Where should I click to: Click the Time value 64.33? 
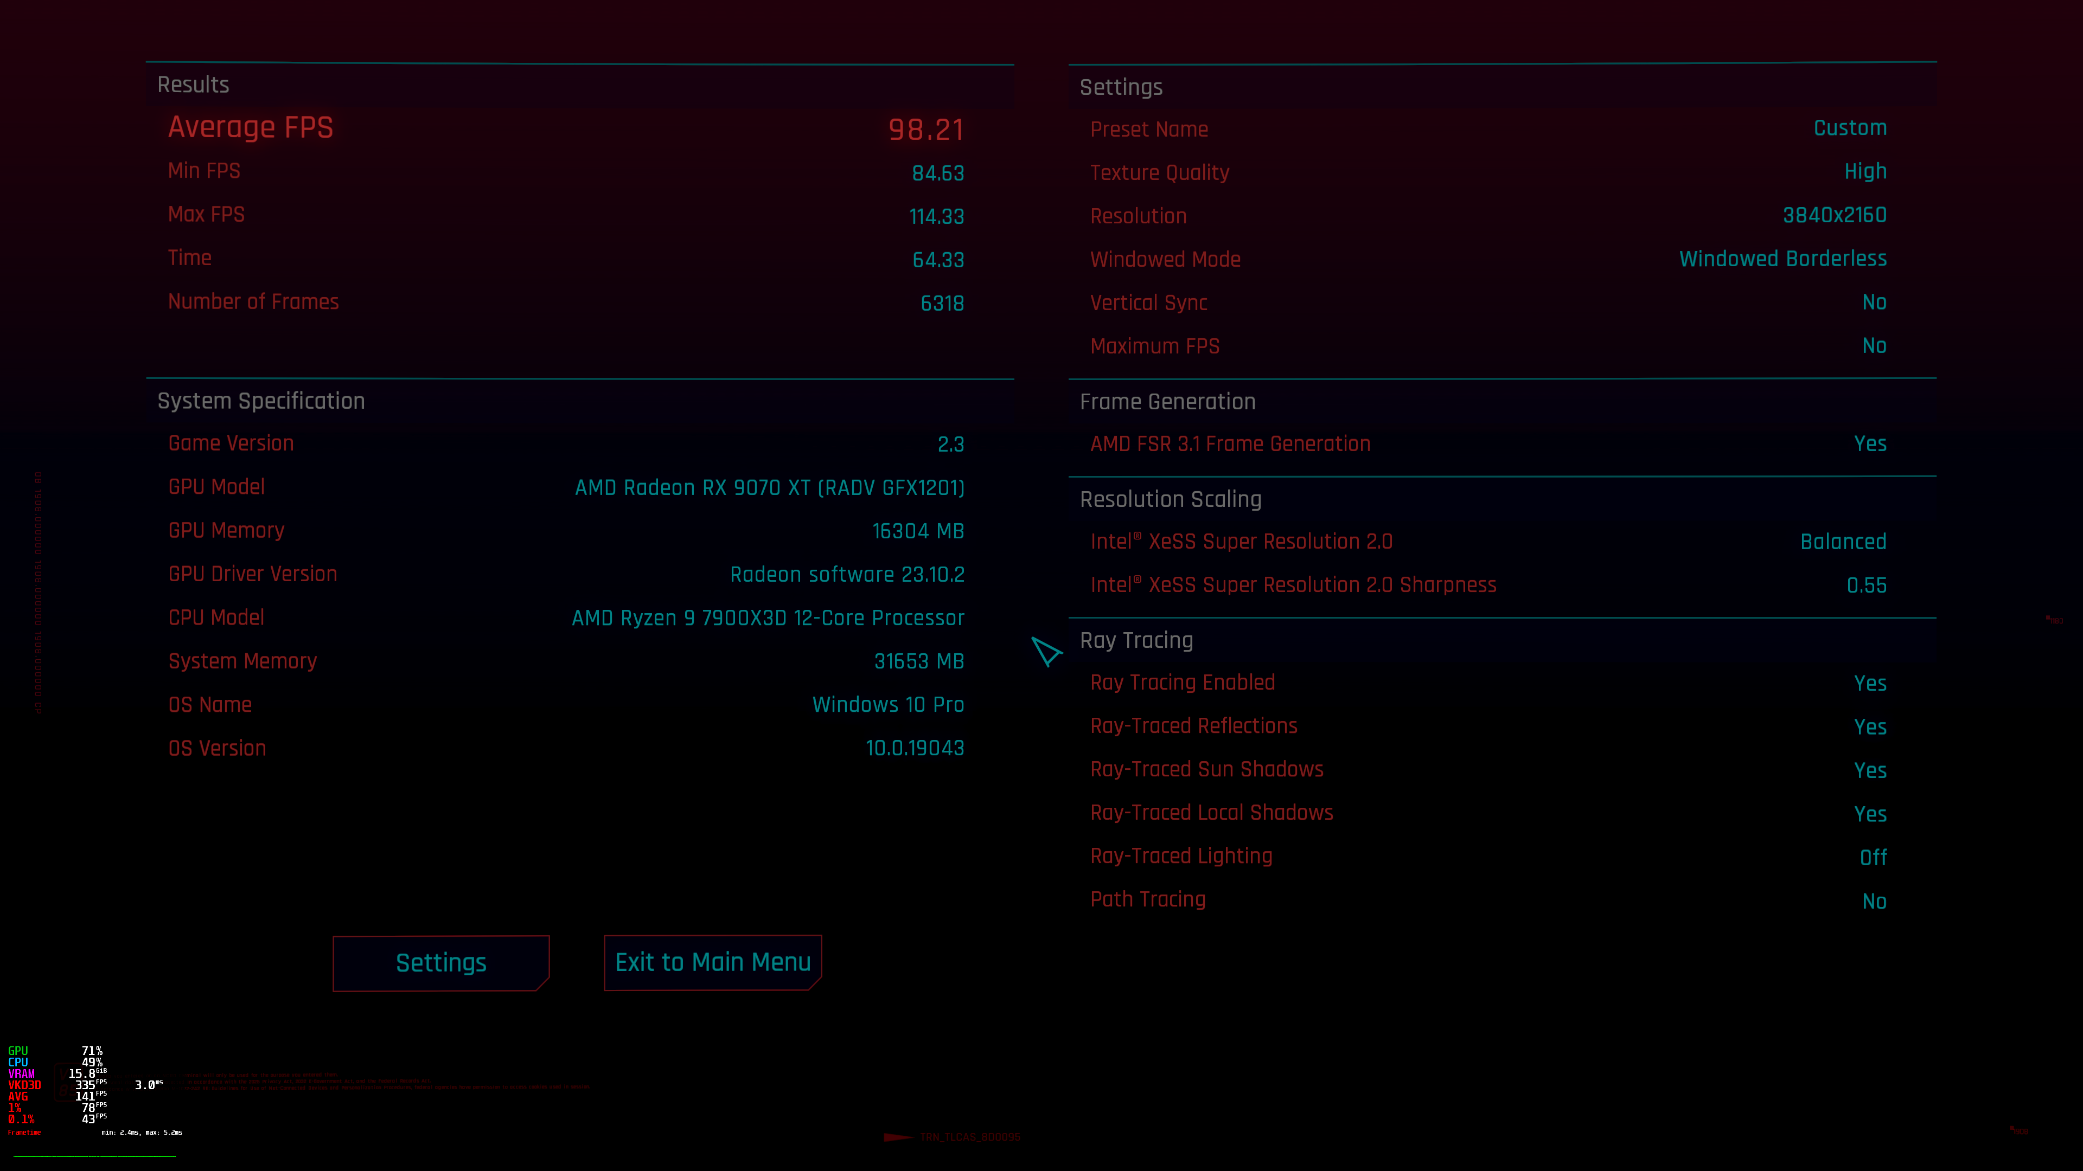coord(938,260)
